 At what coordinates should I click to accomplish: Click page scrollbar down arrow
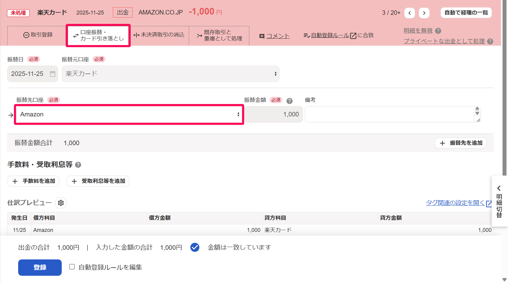[504, 280]
